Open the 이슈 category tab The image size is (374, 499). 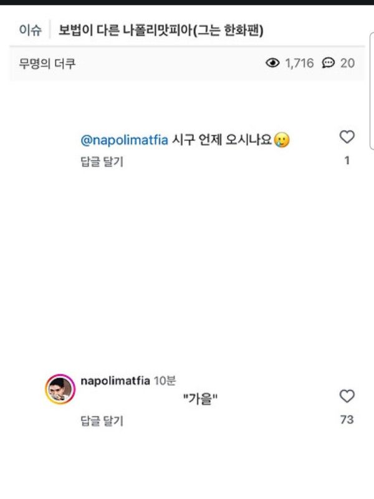tap(29, 29)
